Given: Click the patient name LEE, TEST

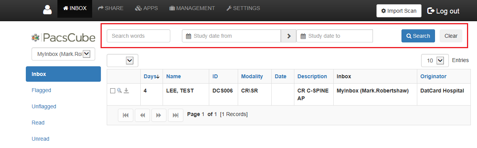Looking at the screenshot, I should pyautogui.click(x=180, y=91).
